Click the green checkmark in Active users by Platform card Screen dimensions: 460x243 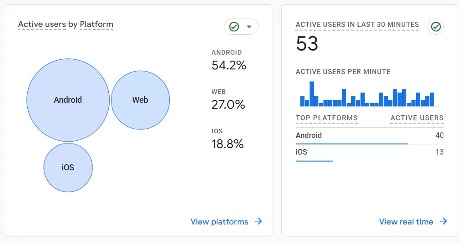click(234, 27)
